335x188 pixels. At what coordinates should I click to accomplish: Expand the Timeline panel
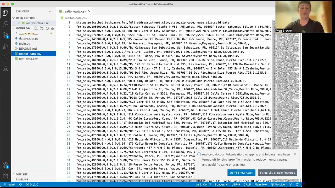tap(33, 180)
